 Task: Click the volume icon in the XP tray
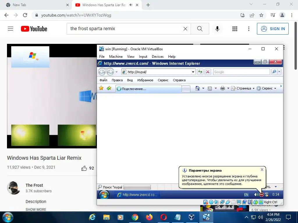256,195
